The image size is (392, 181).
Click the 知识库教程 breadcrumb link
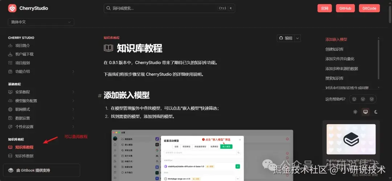pos(111,38)
